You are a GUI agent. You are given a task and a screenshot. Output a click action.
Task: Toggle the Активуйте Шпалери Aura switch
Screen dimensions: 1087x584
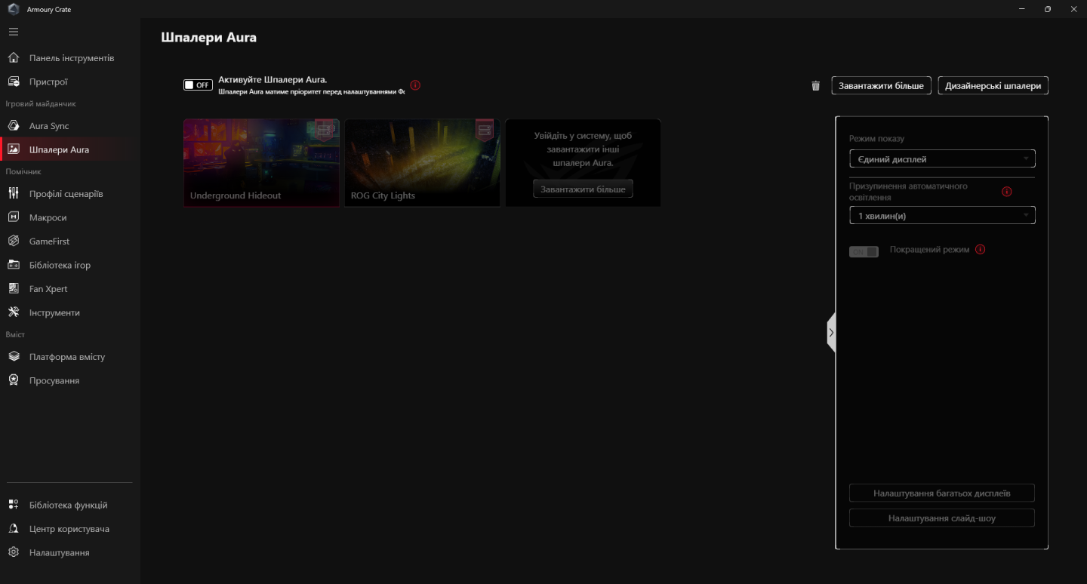tap(199, 85)
